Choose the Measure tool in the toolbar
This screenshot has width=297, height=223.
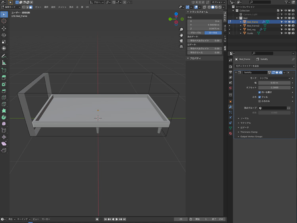4,63
